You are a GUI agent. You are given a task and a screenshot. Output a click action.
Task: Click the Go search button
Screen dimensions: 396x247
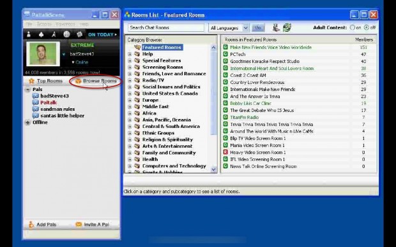(258, 28)
